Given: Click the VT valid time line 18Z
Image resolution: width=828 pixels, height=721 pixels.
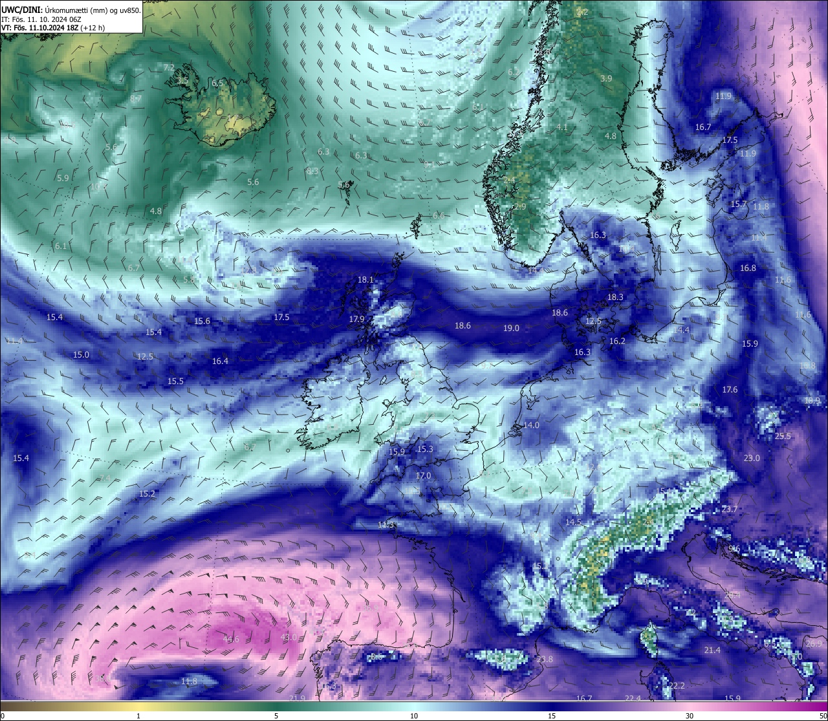Looking at the screenshot, I should coord(53,28).
